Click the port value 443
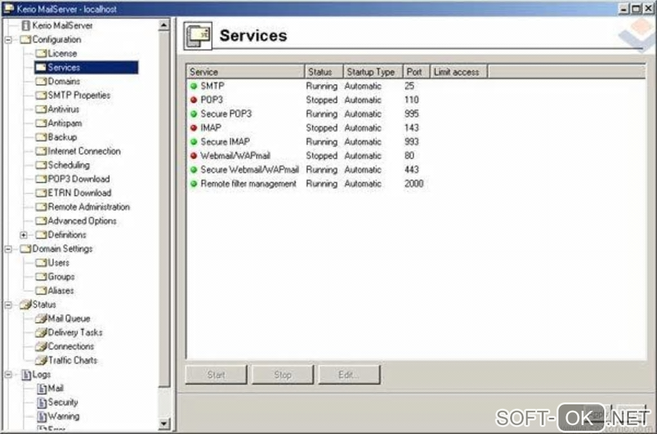Image resolution: width=657 pixels, height=434 pixels. (412, 170)
